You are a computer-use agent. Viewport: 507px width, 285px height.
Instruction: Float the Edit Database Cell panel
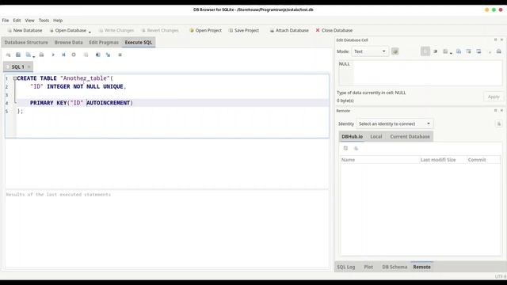(x=495, y=40)
